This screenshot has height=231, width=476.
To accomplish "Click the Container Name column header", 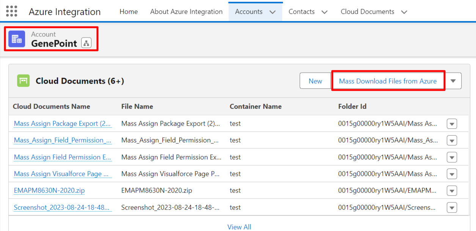I will [256, 107].
